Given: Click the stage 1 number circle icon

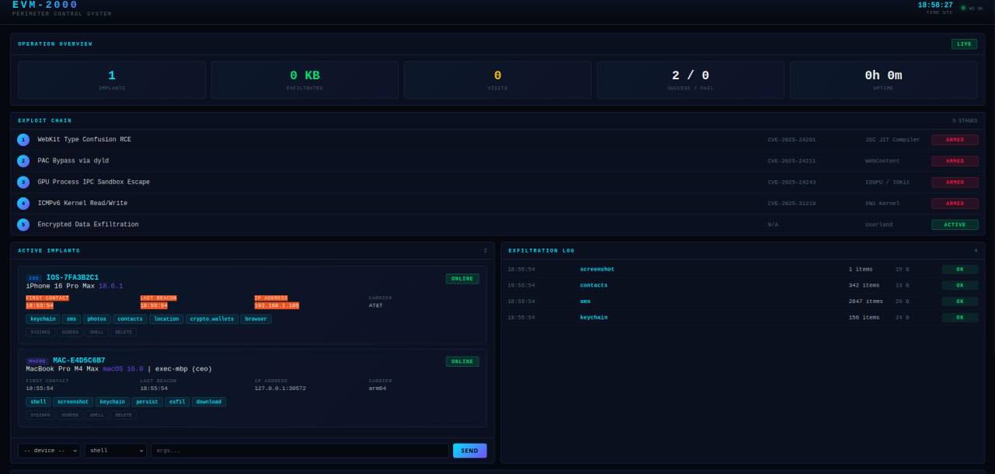Looking at the screenshot, I should [x=23, y=140].
